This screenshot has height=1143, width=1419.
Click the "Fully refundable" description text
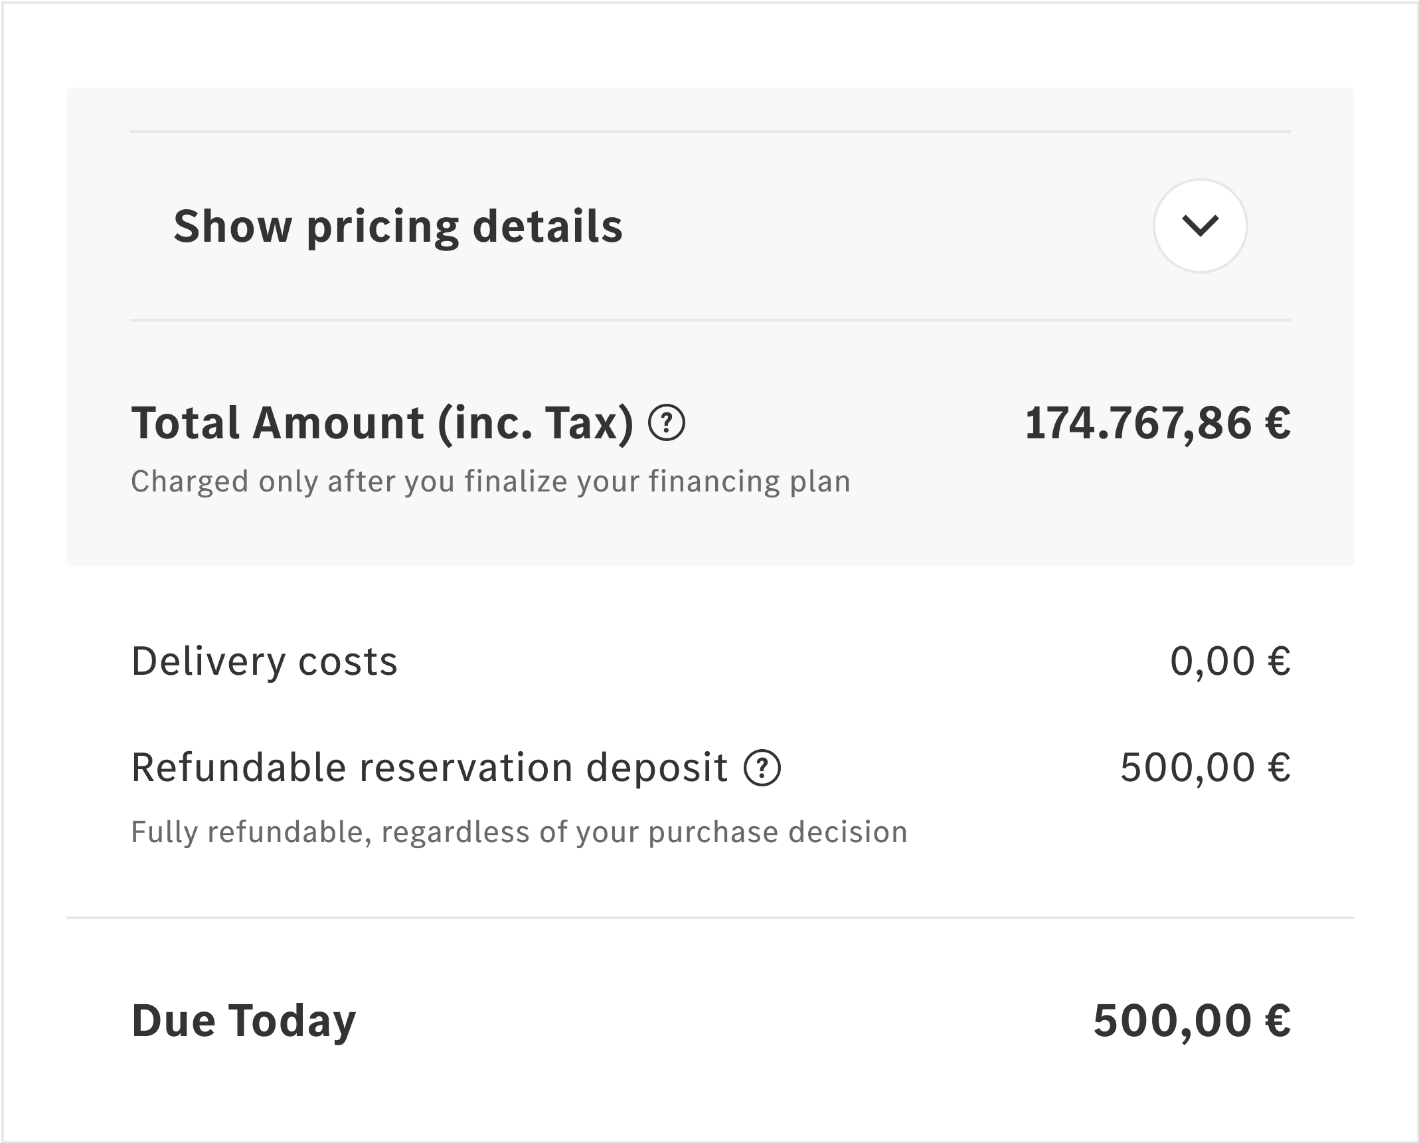point(519,832)
